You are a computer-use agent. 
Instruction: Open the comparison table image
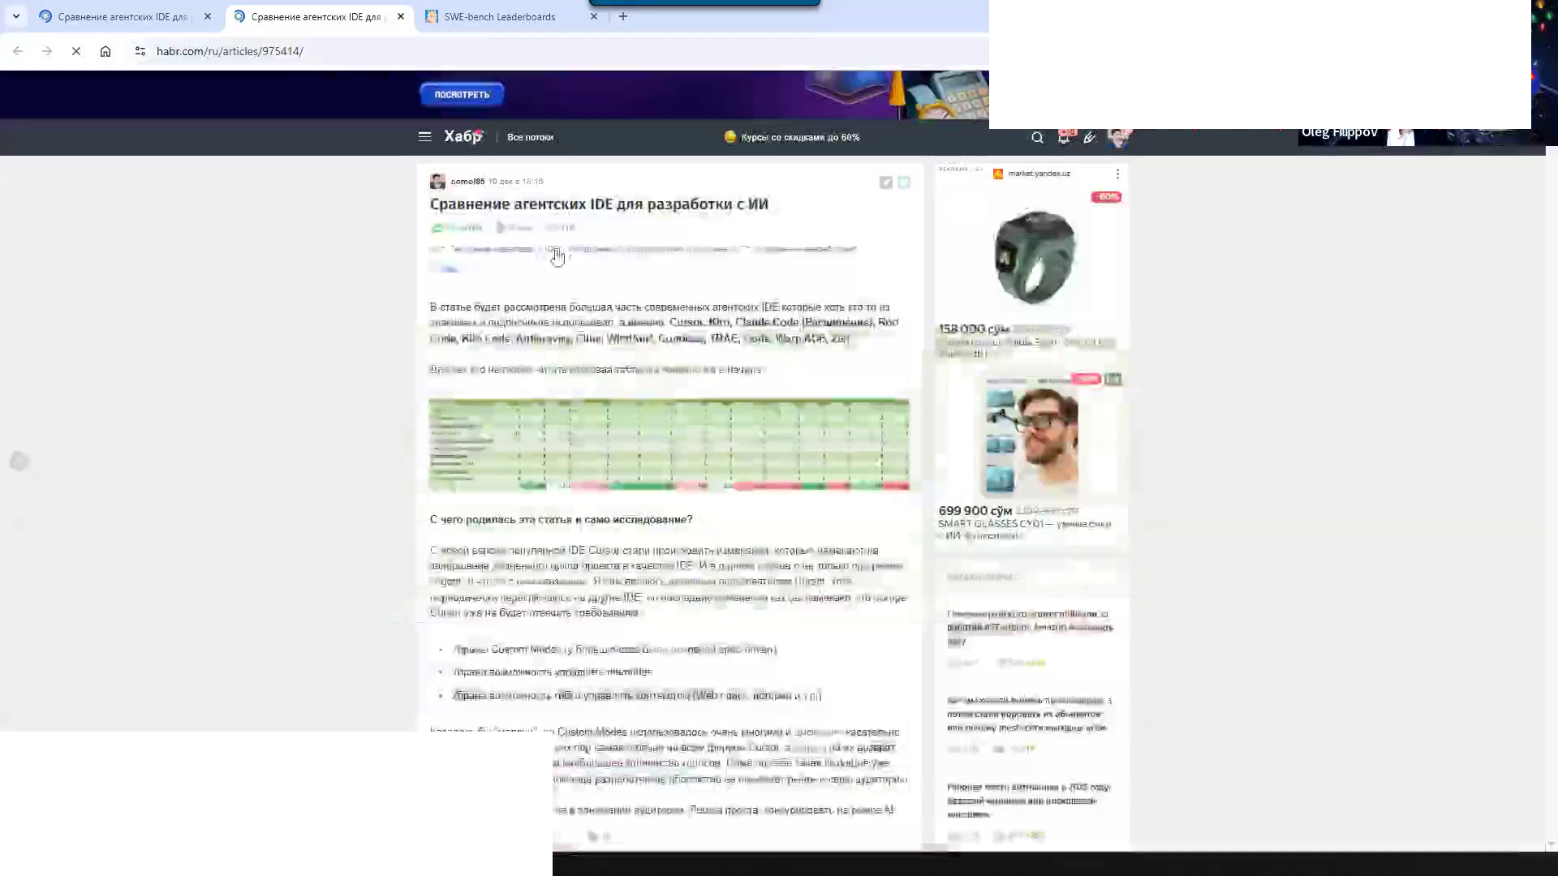669,444
